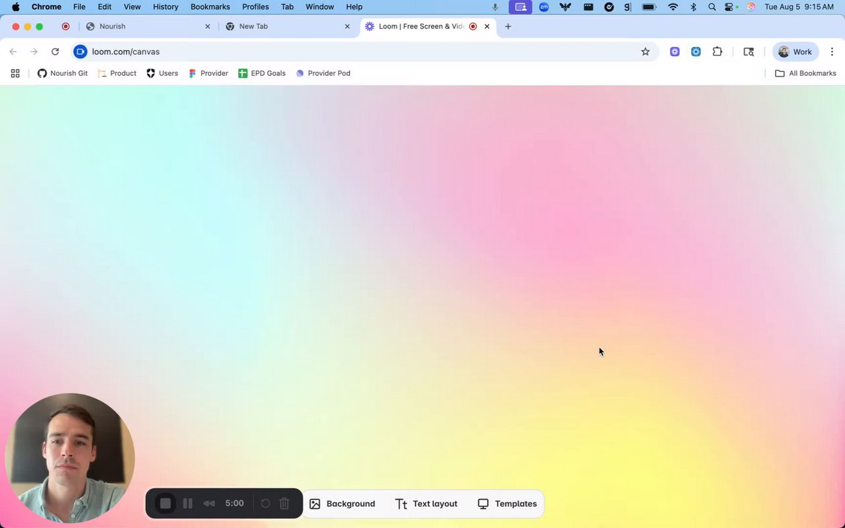The height and width of the screenshot is (528, 845).
Task: Click the rewind recording icon
Action: [209, 504]
